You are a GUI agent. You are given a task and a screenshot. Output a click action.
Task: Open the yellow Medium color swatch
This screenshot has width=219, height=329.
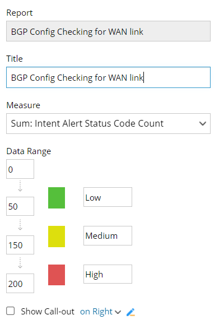(57, 237)
